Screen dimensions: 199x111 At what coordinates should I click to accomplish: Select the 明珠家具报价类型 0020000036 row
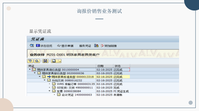point(79,73)
